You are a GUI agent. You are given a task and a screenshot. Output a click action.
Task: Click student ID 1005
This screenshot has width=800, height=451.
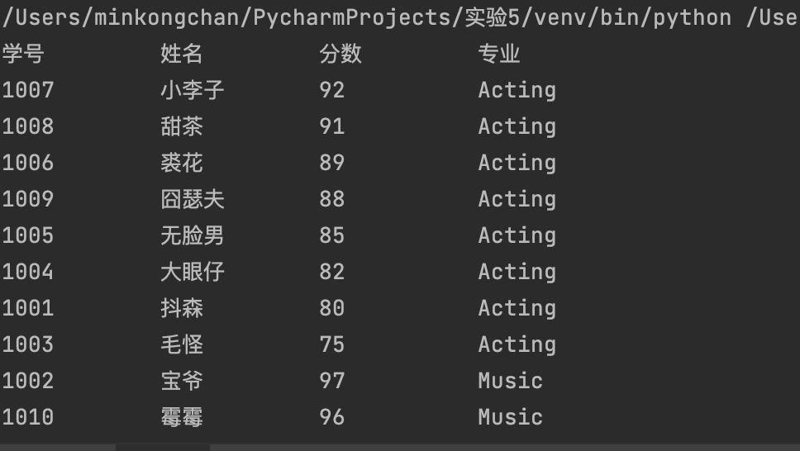tap(27, 235)
